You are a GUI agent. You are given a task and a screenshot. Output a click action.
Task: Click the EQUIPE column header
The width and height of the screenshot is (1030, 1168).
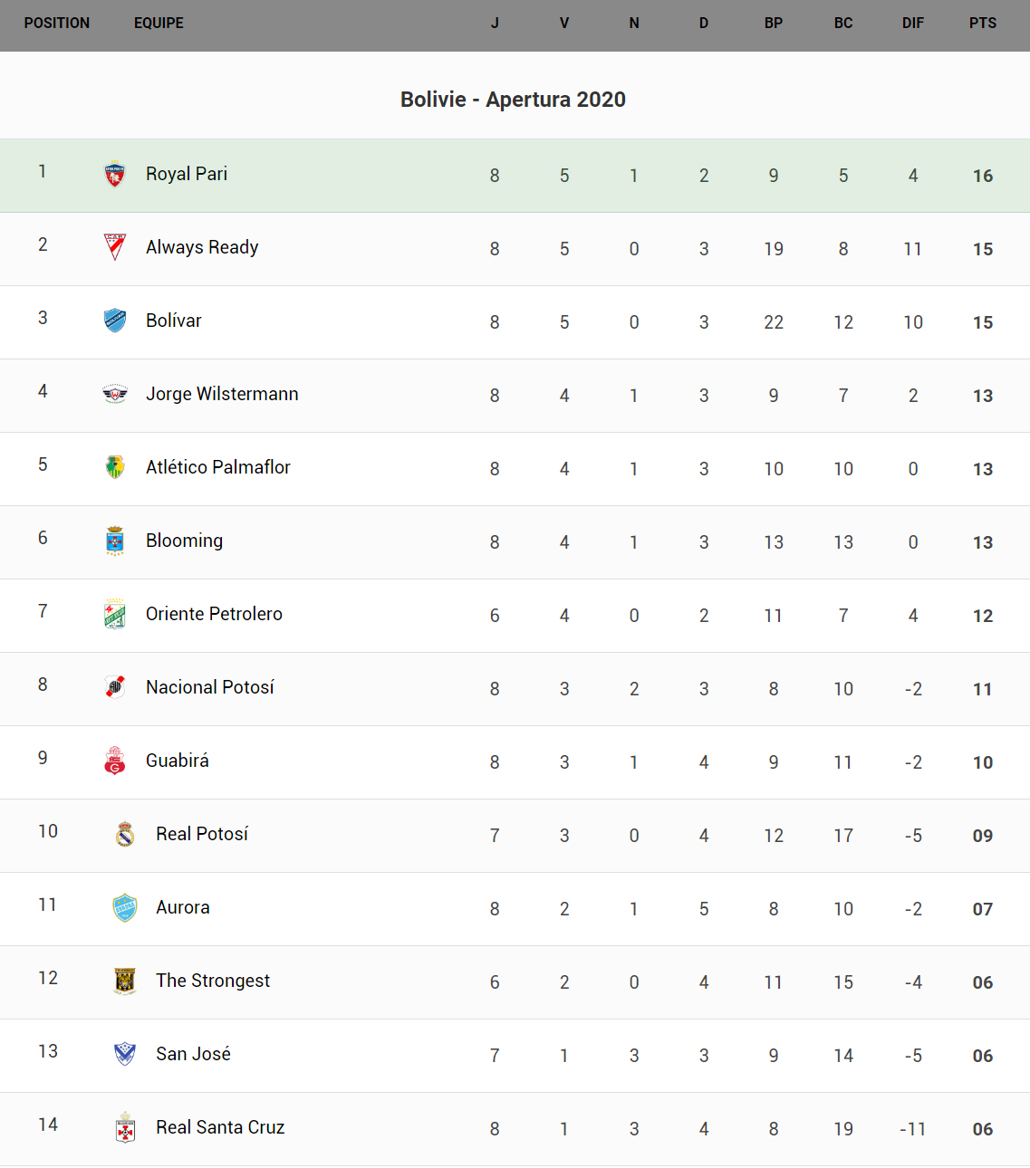[159, 24]
